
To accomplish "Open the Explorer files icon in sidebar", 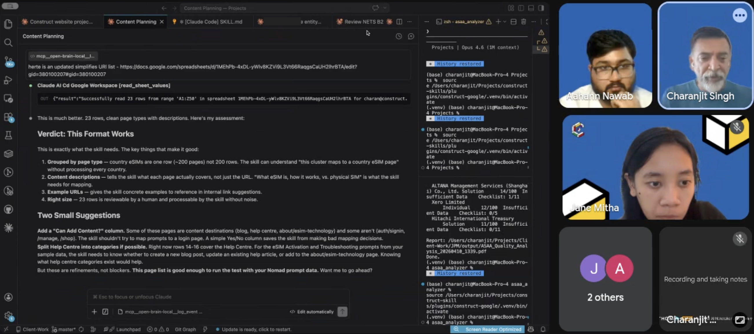I will coord(8,24).
